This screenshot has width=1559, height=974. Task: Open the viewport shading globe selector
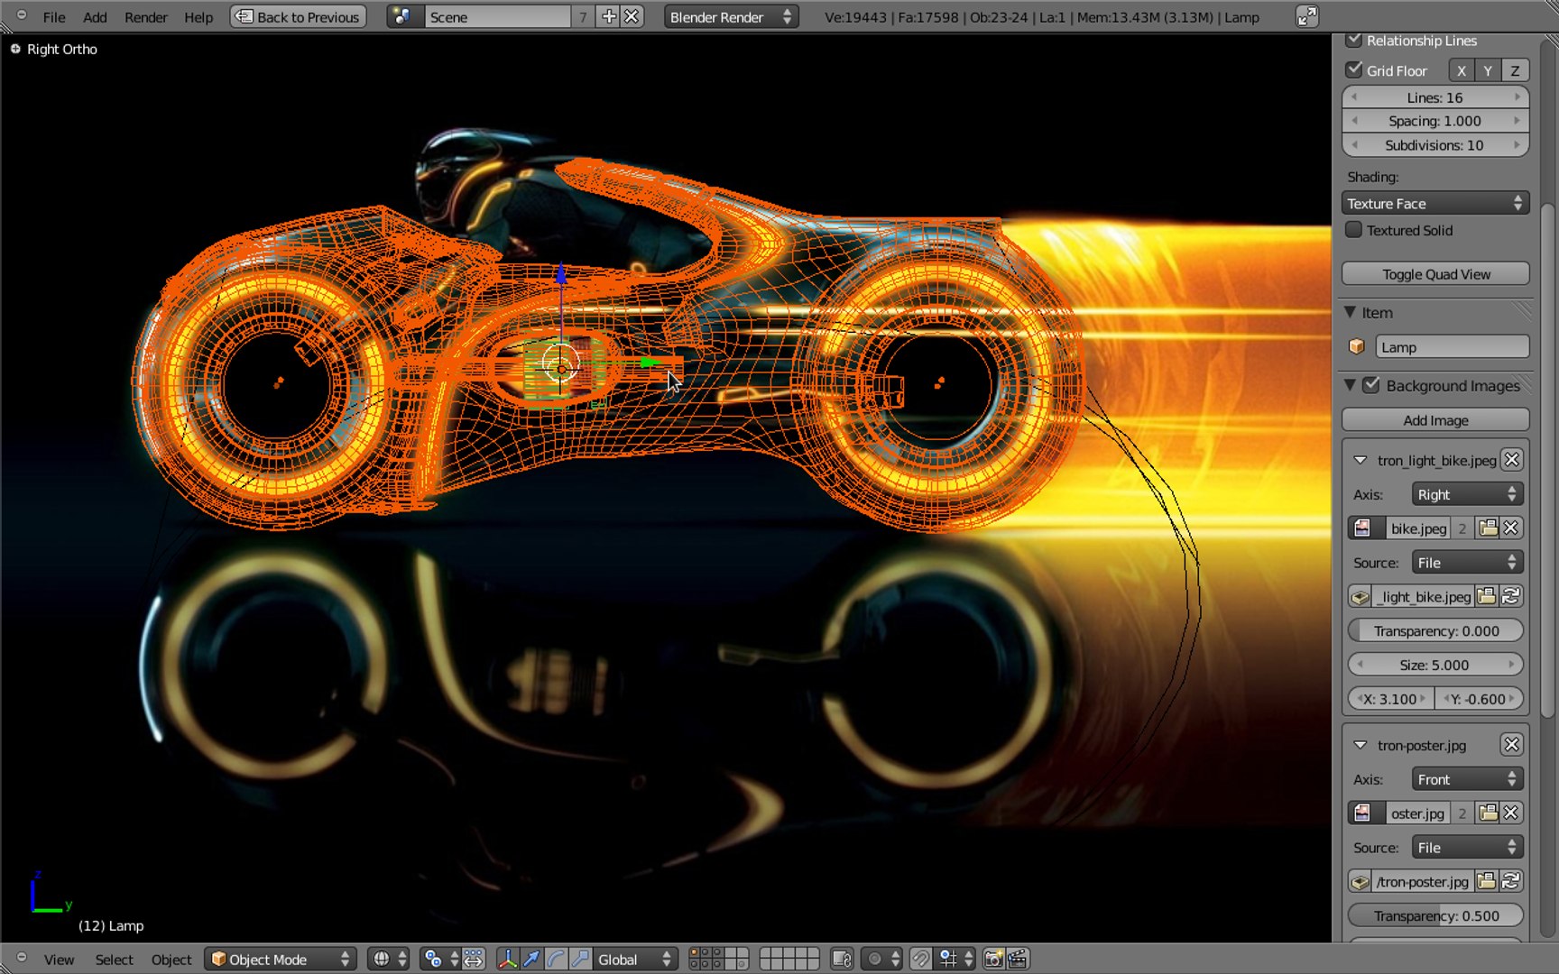point(390,959)
